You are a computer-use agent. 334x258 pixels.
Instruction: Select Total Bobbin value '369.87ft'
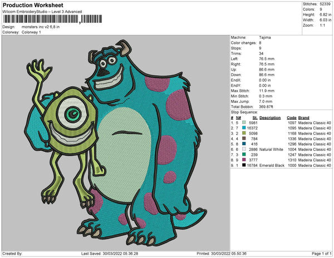266,107
